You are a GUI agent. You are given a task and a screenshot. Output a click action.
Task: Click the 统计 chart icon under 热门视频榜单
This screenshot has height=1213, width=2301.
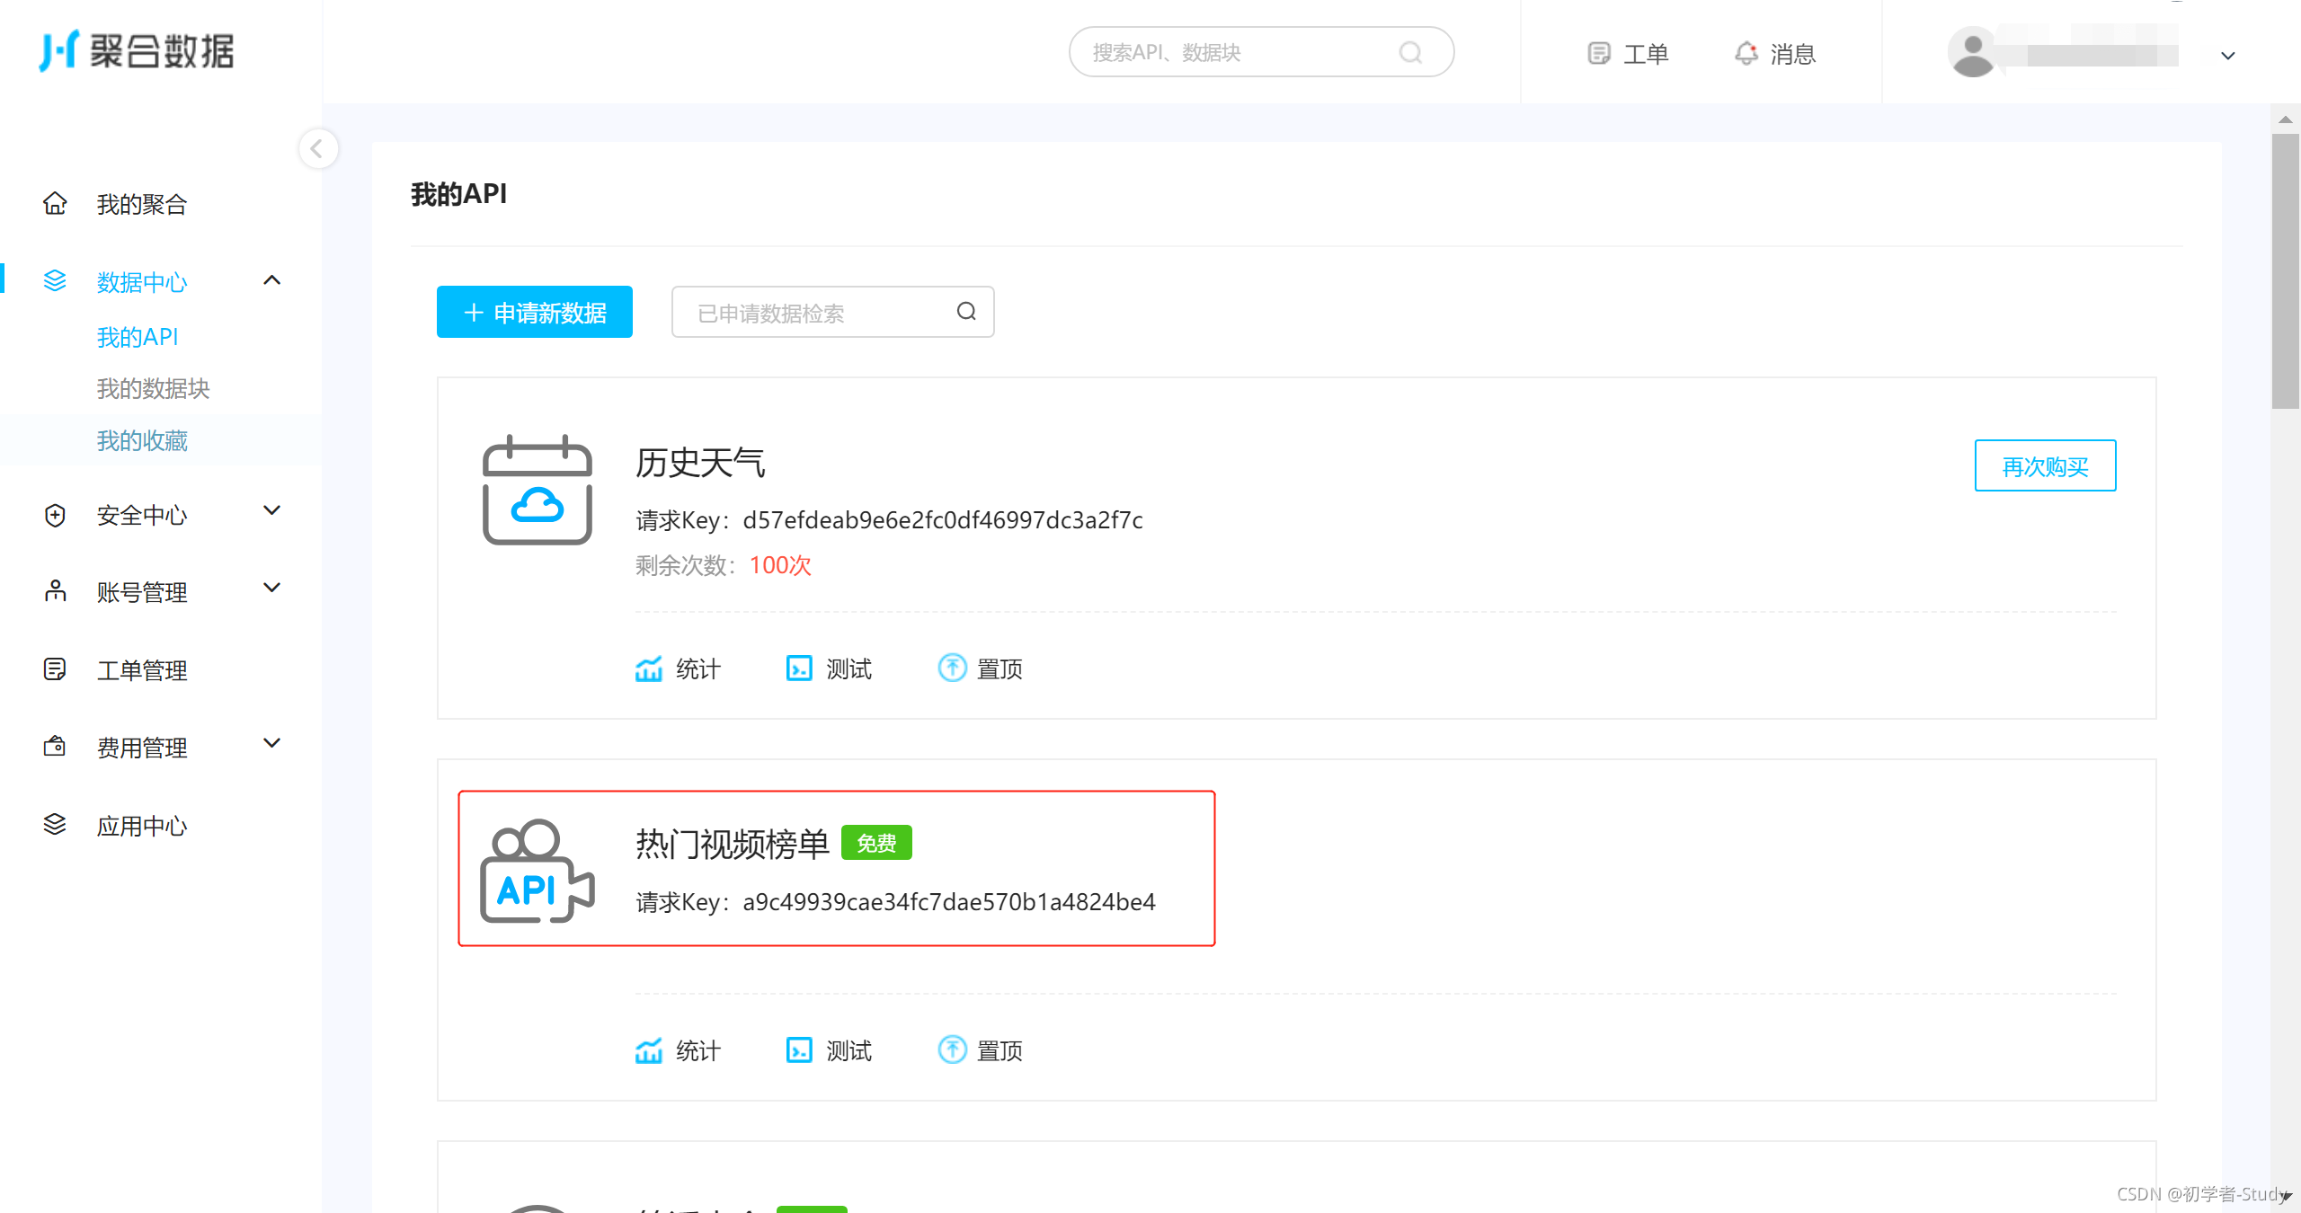[649, 1050]
